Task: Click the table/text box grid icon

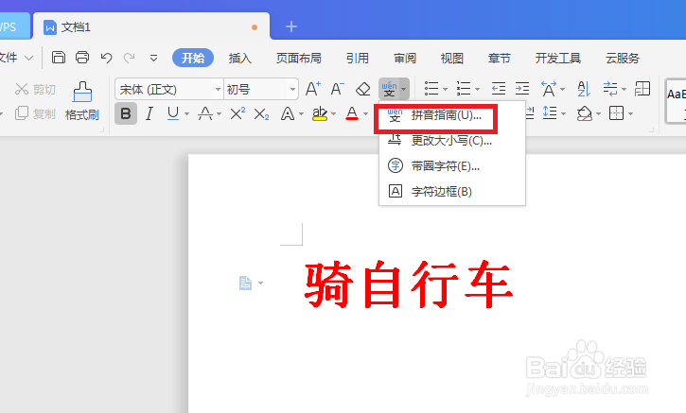Action: pyautogui.click(x=642, y=89)
